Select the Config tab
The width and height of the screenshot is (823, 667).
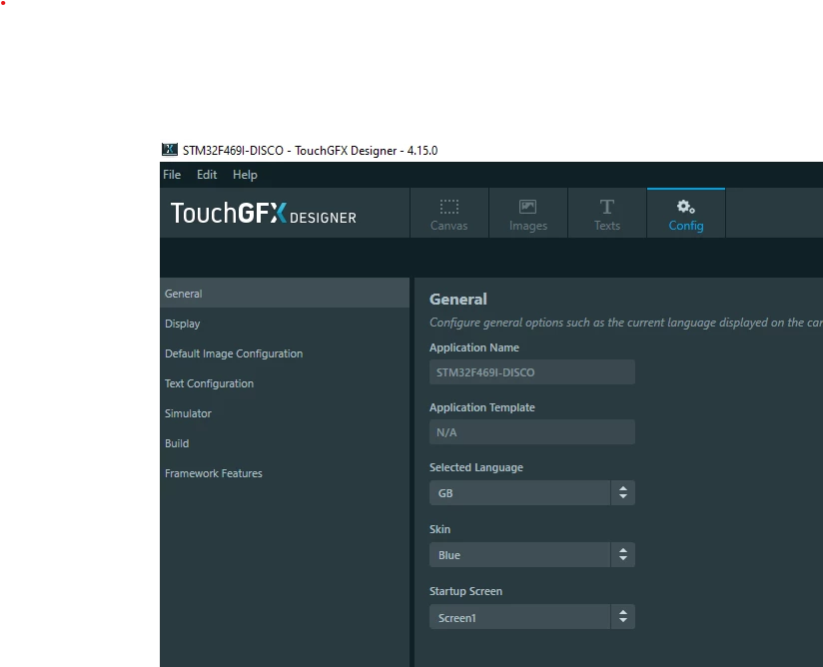[685, 213]
